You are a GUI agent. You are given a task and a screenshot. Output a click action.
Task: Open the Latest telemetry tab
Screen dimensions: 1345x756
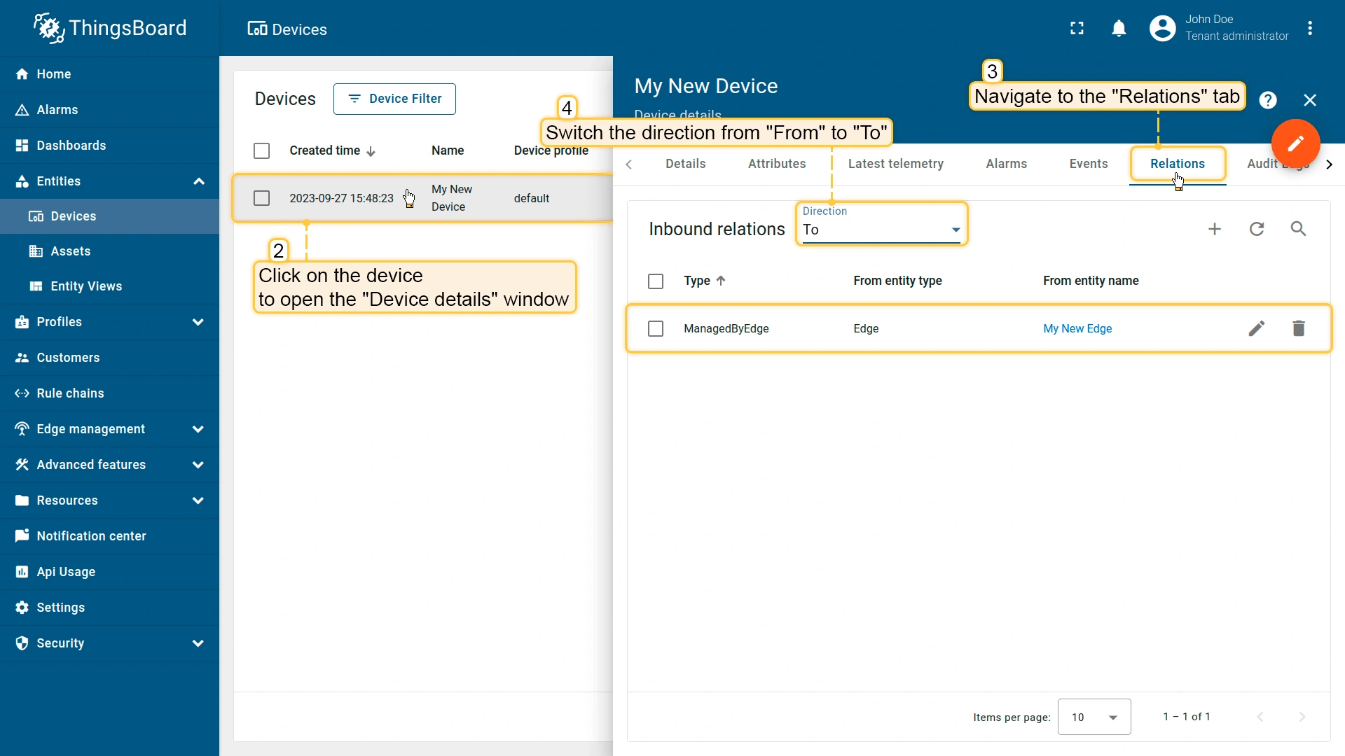tap(895, 164)
